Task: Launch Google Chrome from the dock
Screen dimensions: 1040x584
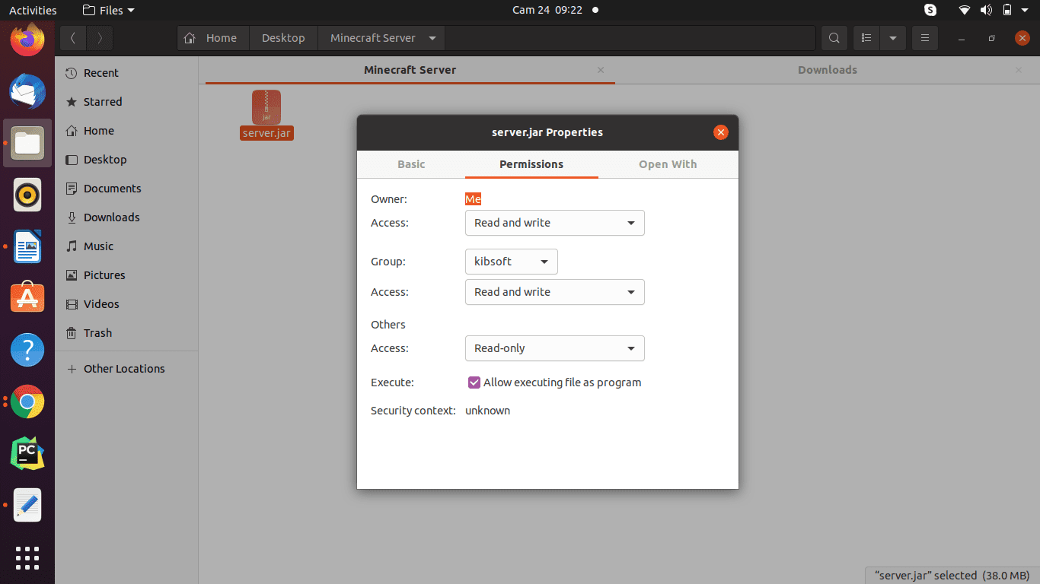Action: 27,401
